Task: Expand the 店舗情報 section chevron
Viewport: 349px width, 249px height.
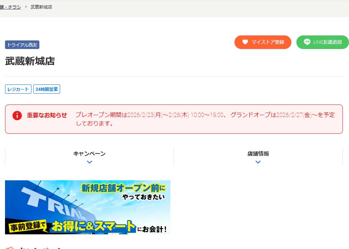Action: [x=258, y=162]
